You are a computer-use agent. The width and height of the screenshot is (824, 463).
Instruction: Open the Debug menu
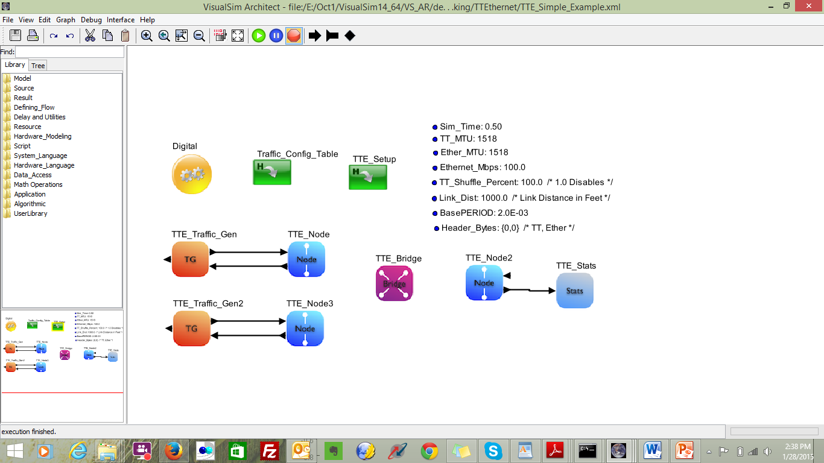91,20
